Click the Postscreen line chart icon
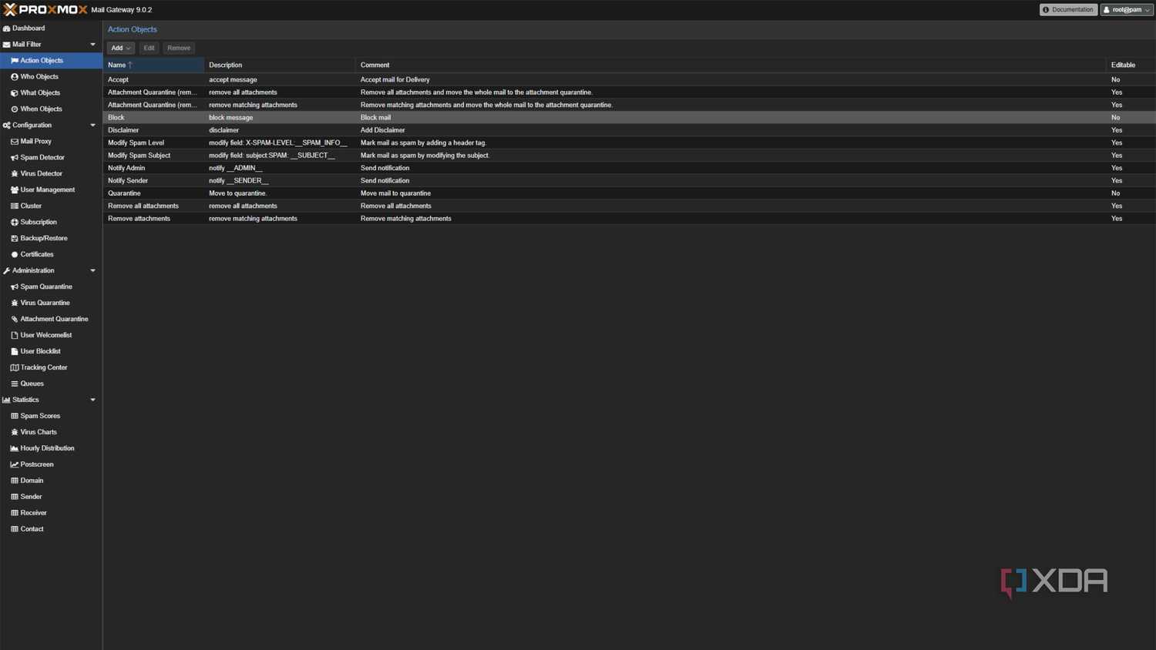 point(14,465)
